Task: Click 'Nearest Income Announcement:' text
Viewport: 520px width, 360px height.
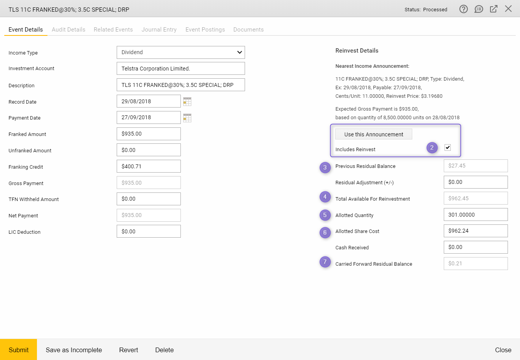Action: click(x=372, y=66)
